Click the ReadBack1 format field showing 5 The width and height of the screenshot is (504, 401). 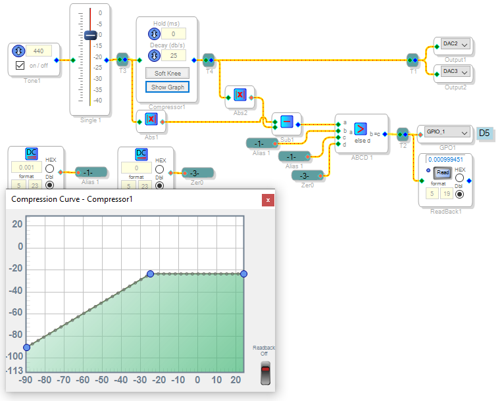tap(432, 193)
